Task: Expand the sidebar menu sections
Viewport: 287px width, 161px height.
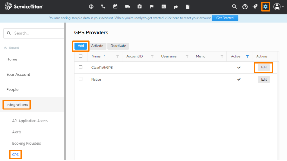Action: pos(11,48)
